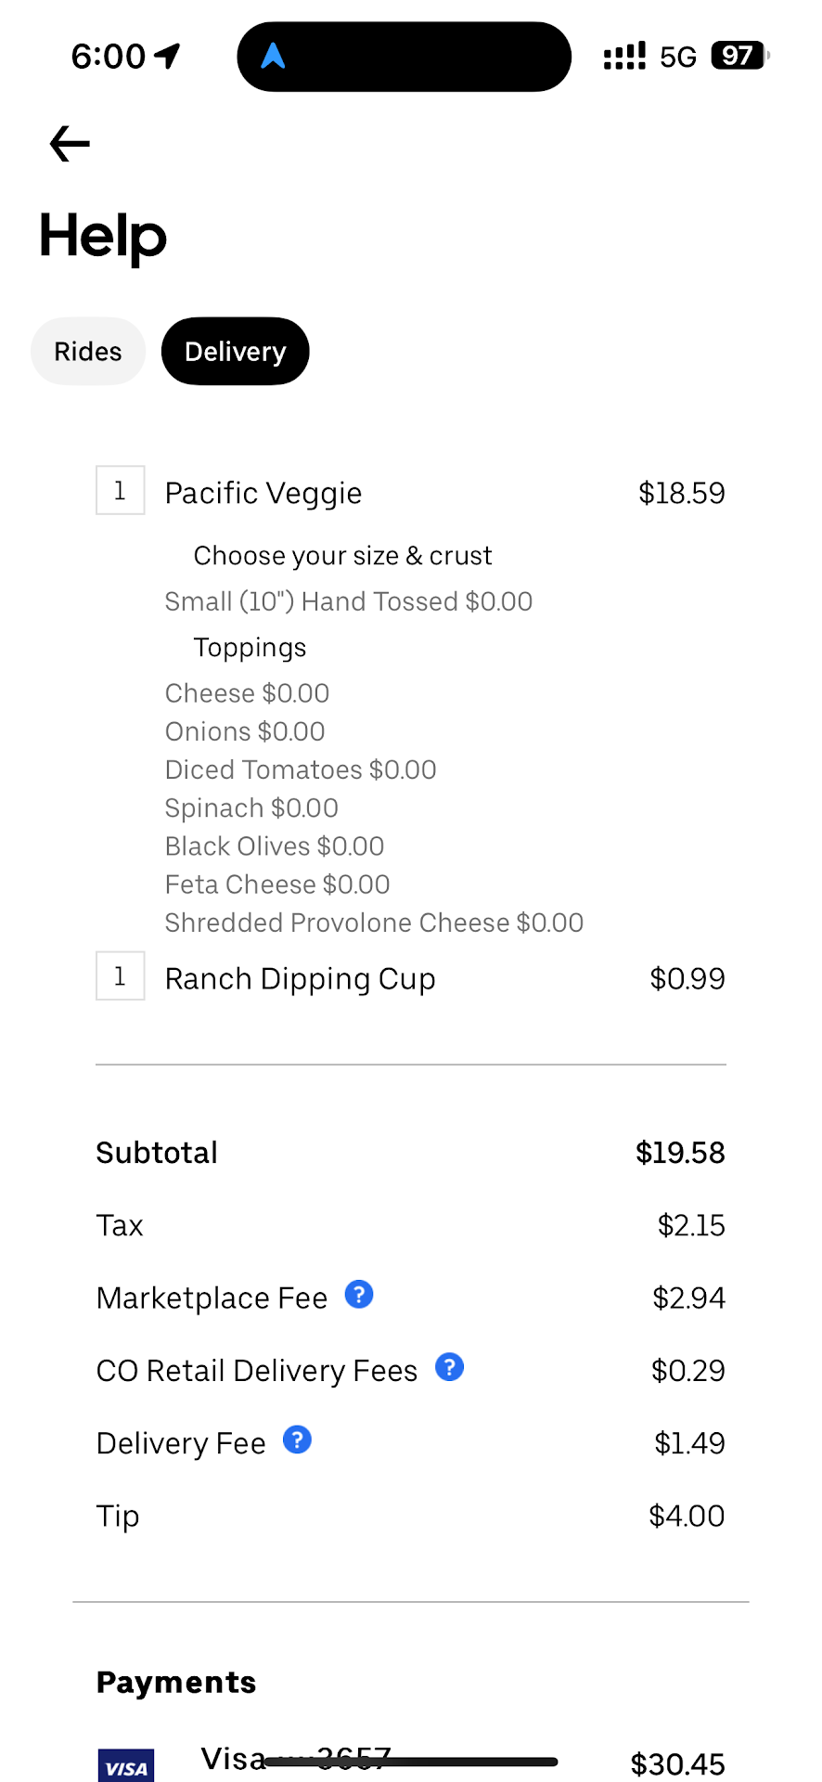Viewport: 822px width, 1782px height.
Task: Tap the 6:00 clock in status bar
Action: (x=109, y=57)
